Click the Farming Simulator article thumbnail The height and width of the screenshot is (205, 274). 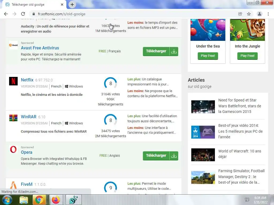[203, 178]
